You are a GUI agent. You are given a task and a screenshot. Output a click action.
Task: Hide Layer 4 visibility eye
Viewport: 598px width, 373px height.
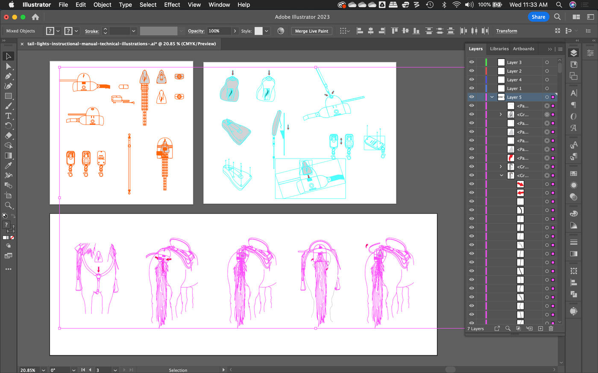(472, 80)
